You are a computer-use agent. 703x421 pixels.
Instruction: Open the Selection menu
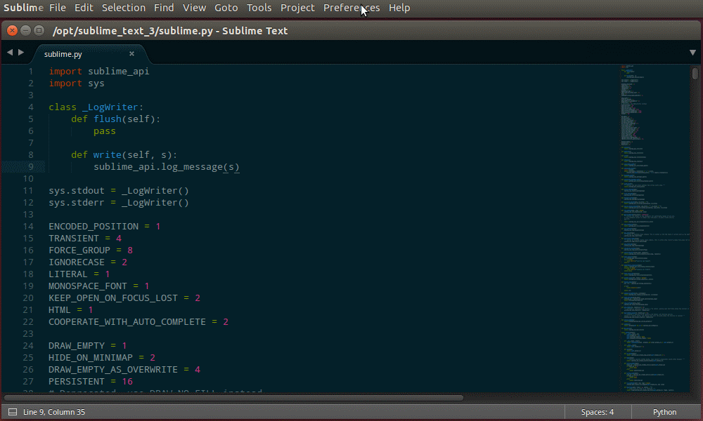point(123,8)
